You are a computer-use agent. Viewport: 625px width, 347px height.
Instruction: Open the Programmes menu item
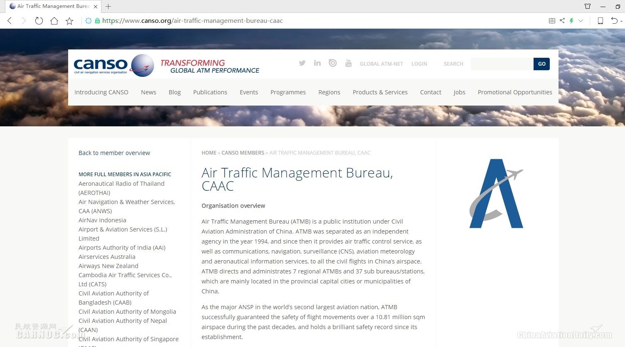pyautogui.click(x=288, y=92)
